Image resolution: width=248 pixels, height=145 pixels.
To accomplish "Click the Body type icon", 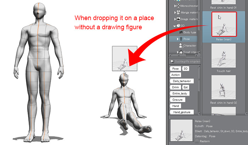I will tap(181, 32).
